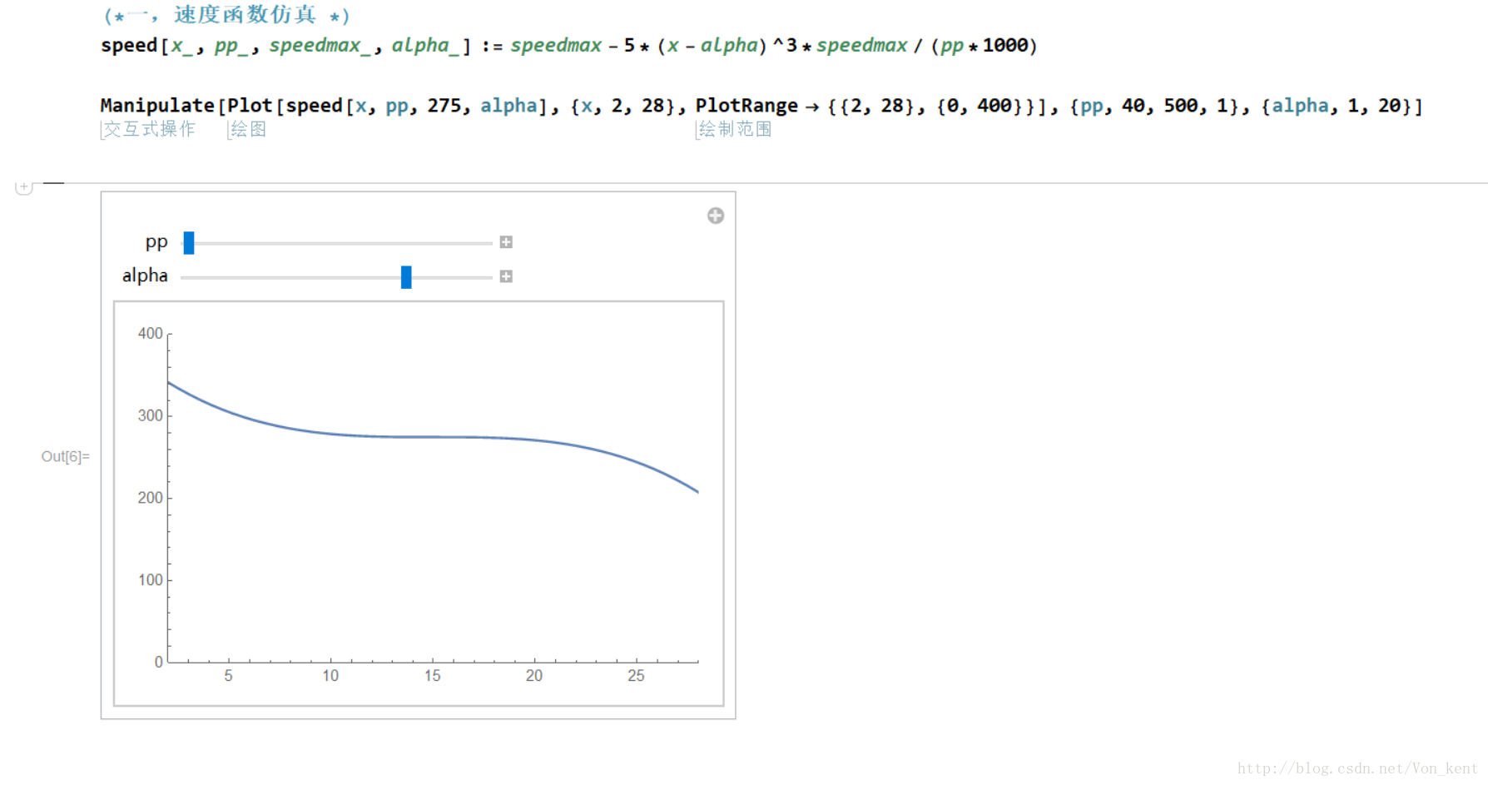Expand the alpha slider controls with plus icon
The height and width of the screenshot is (785, 1488).
click(x=506, y=276)
